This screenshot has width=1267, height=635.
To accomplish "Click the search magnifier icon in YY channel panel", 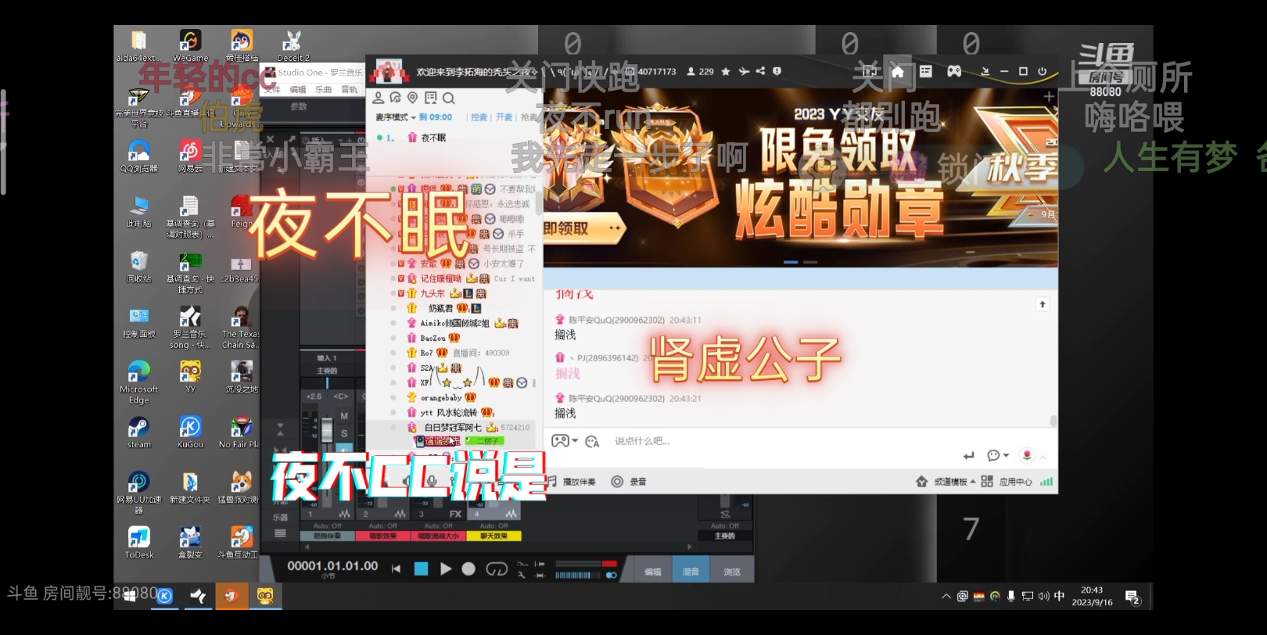I will tap(448, 98).
